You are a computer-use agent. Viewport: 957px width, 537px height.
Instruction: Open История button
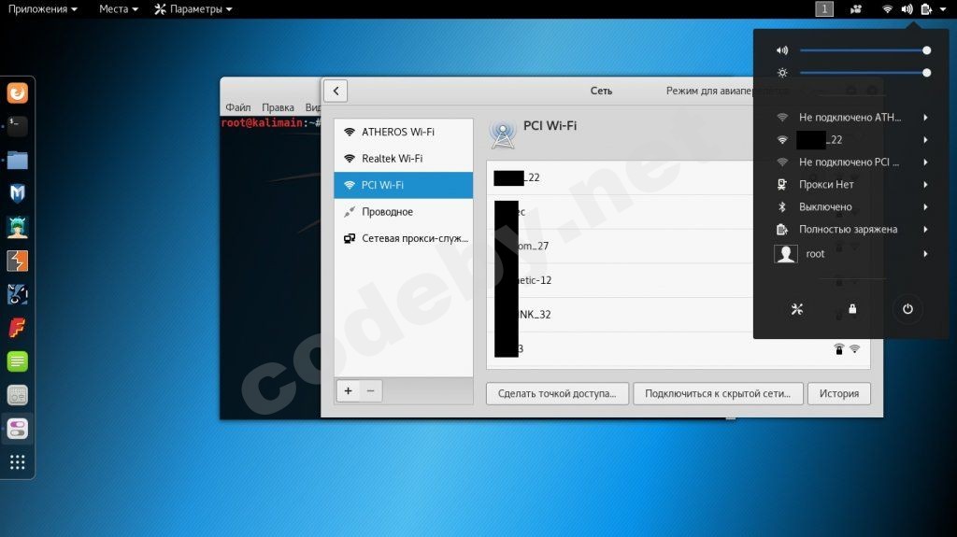839,393
